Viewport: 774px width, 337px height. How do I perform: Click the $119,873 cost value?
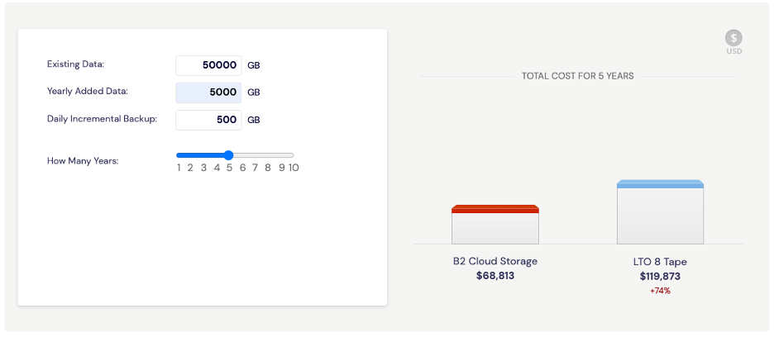coord(660,277)
